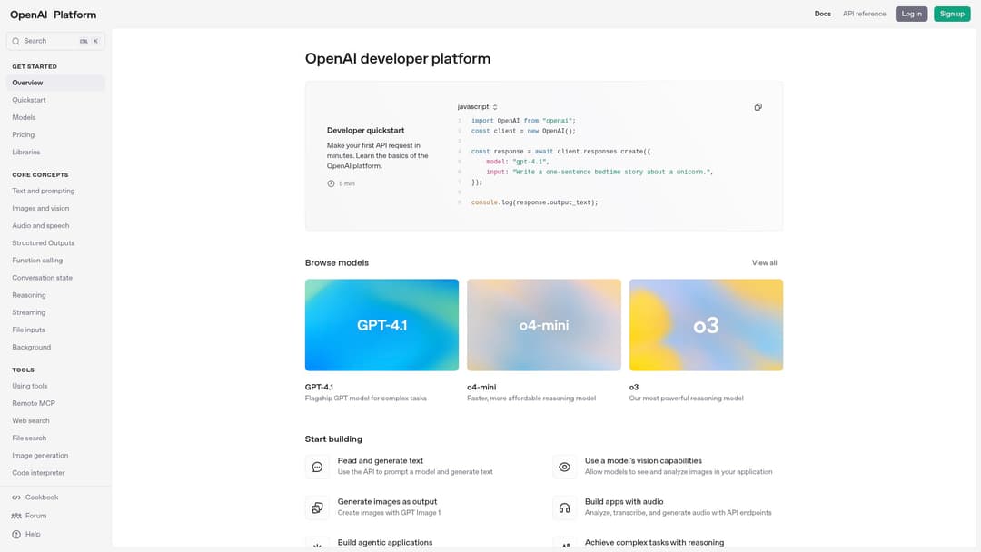Open Background in the sidebar
Image resolution: width=981 pixels, height=552 pixels.
[31, 348]
